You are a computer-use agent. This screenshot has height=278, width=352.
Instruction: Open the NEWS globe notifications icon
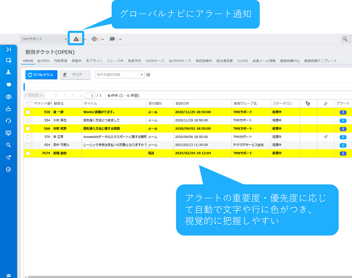point(95,39)
